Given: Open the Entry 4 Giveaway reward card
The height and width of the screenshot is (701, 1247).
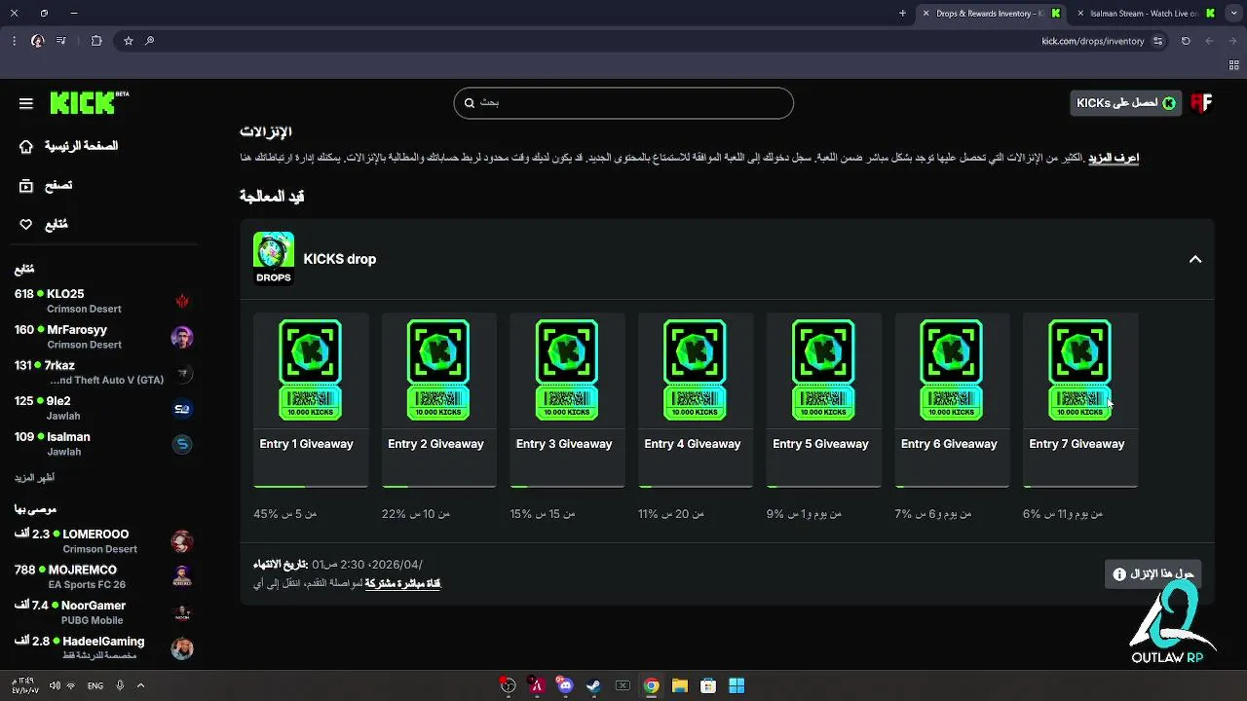Looking at the screenshot, I should tap(696, 399).
